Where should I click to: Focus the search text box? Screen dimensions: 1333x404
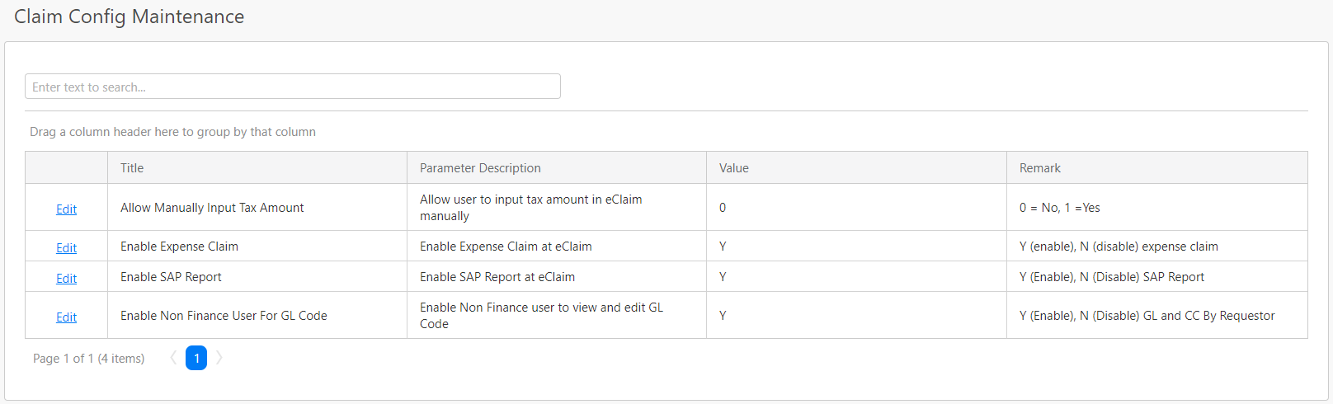tap(292, 87)
